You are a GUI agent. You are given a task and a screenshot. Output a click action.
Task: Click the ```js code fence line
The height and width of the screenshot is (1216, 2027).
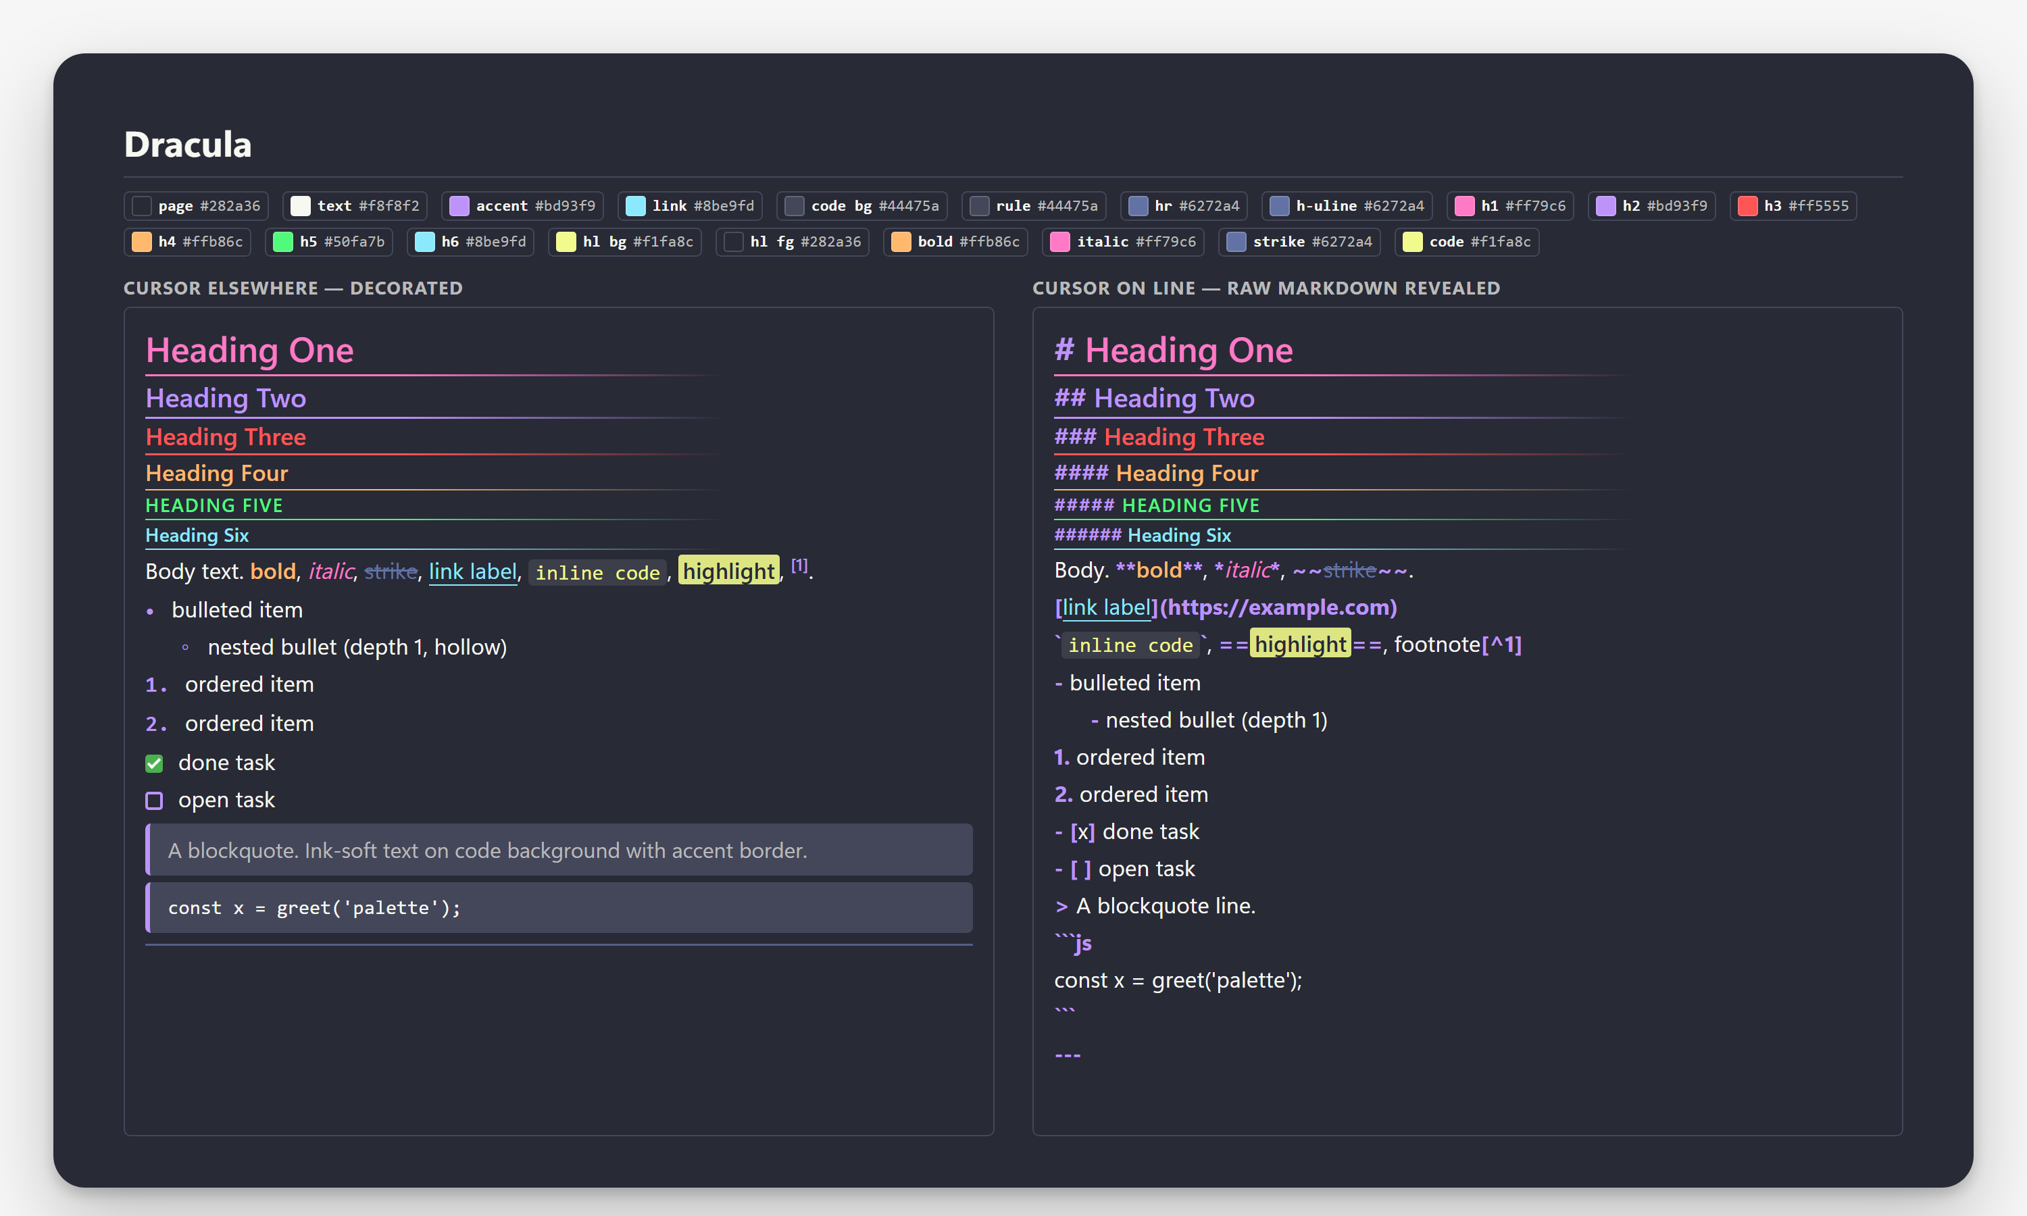(x=1074, y=943)
